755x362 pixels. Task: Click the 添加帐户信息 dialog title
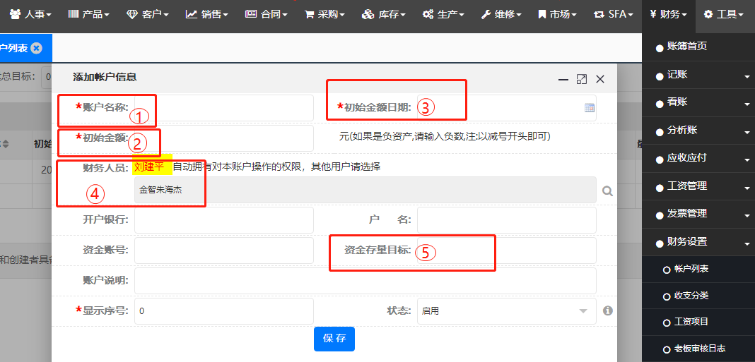click(105, 76)
